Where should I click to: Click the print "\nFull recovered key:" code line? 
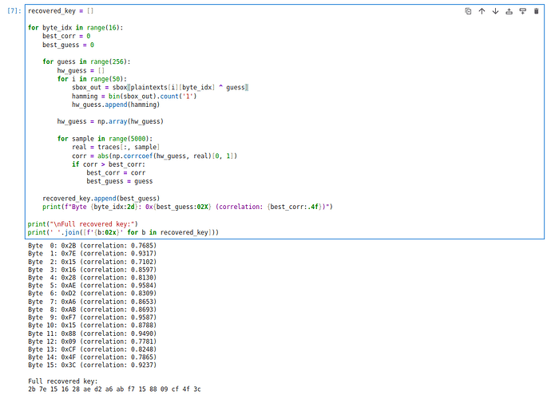(x=83, y=224)
